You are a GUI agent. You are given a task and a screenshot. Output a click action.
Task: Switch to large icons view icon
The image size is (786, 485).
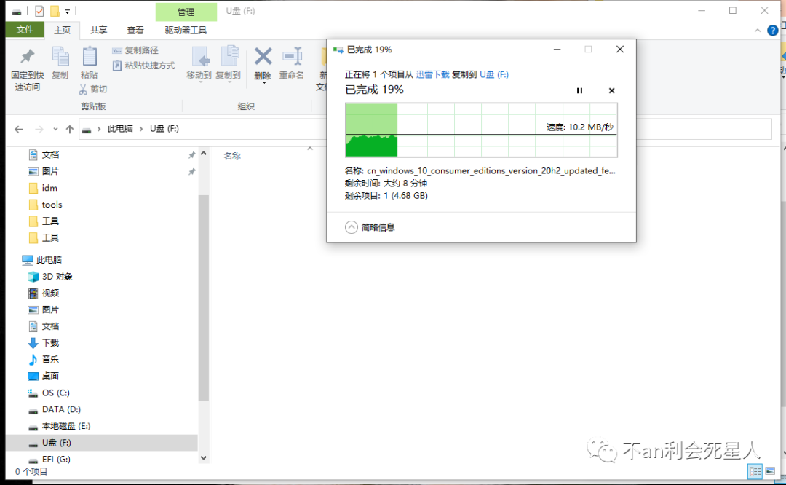[770, 471]
